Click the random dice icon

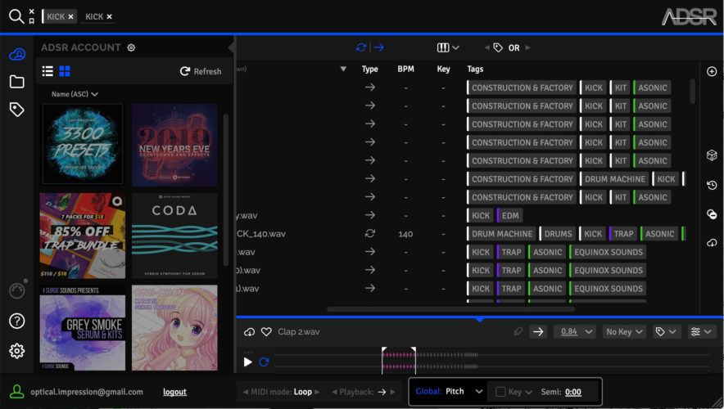[711, 155]
